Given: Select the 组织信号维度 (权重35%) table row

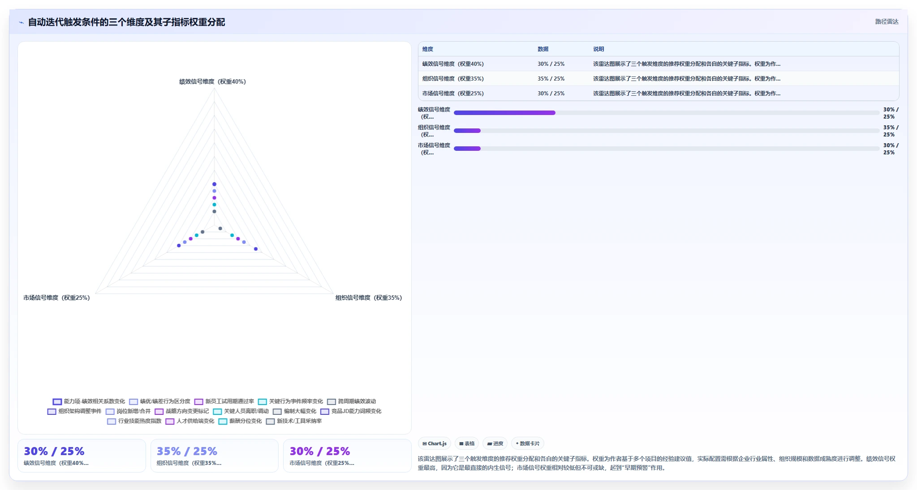Looking at the screenshot, I should pyautogui.click(x=659, y=79).
